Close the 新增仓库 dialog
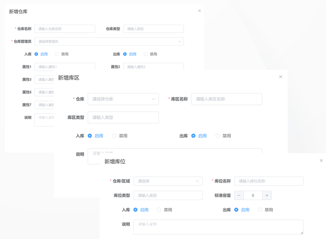The image size is (326, 239). click(199, 10)
